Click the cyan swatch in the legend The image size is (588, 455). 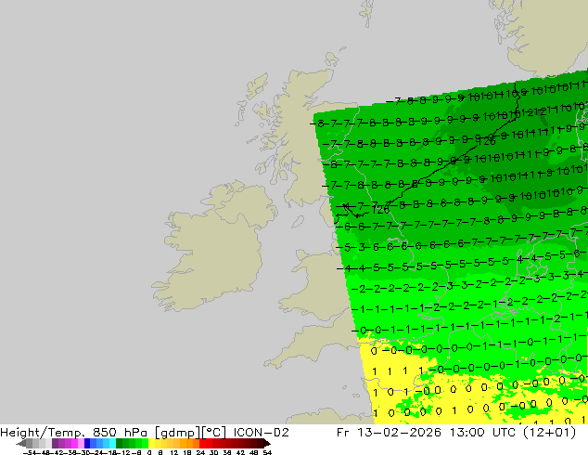(112, 443)
